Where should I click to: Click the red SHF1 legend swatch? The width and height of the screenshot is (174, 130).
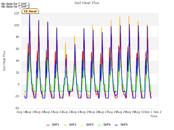click(x=48, y=125)
